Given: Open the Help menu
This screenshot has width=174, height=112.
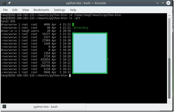Looking at the screenshot, I should (73, 10).
